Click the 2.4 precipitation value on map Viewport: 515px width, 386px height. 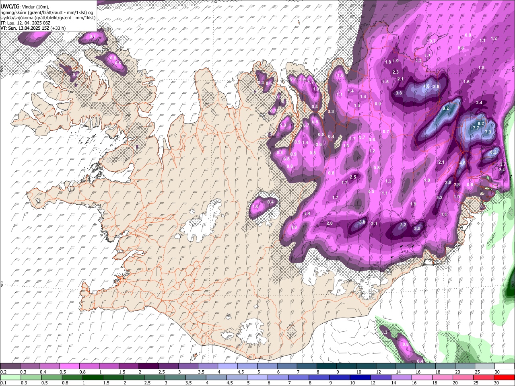pos(479,103)
